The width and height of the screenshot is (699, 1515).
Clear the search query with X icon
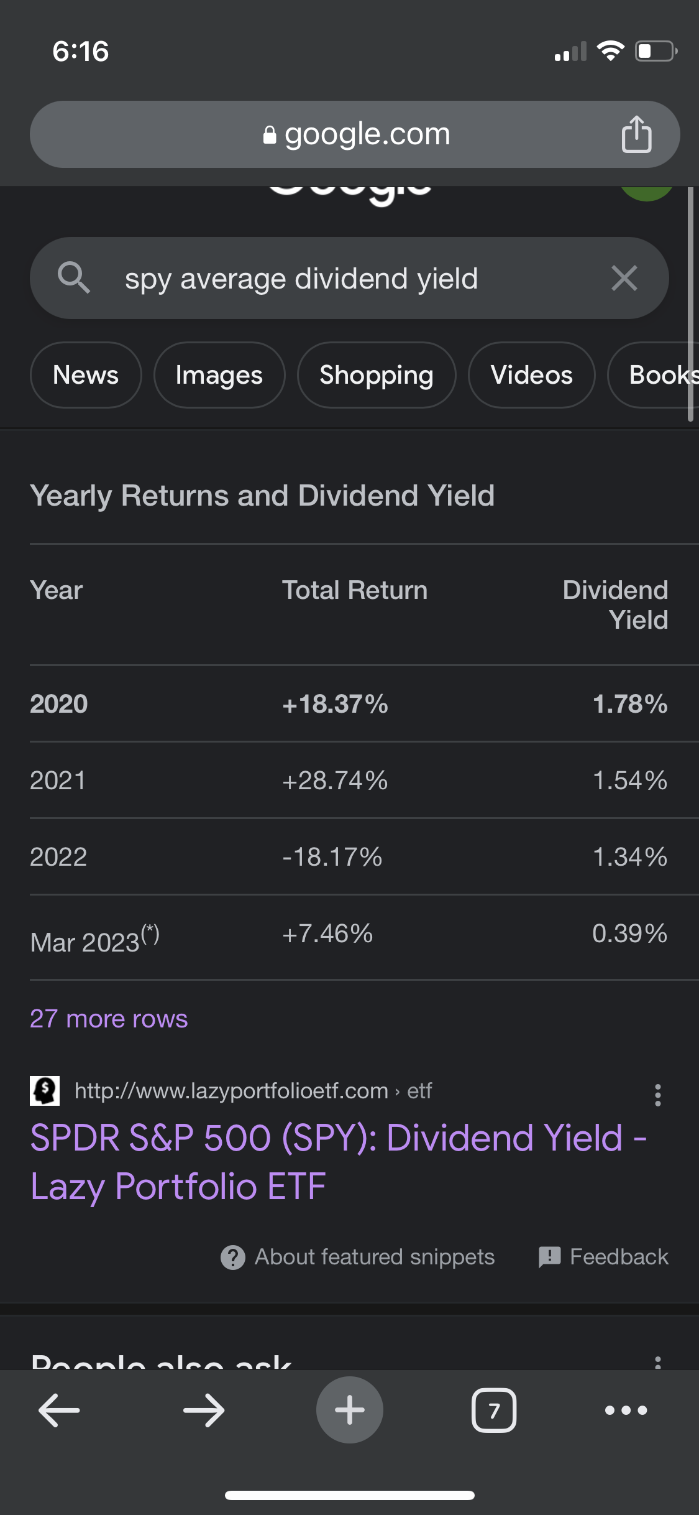pyautogui.click(x=624, y=278)
